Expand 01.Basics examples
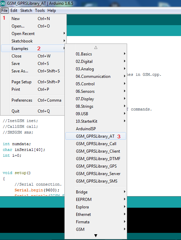The image size is (181, 240). (96, 54)
